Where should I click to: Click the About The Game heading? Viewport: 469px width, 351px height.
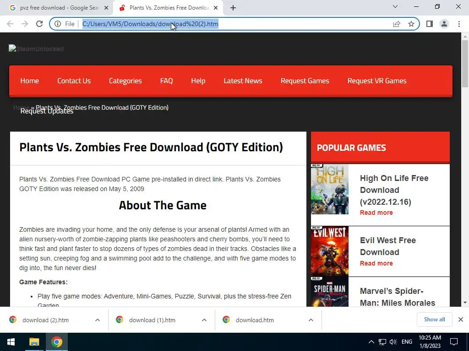(163, 205)
